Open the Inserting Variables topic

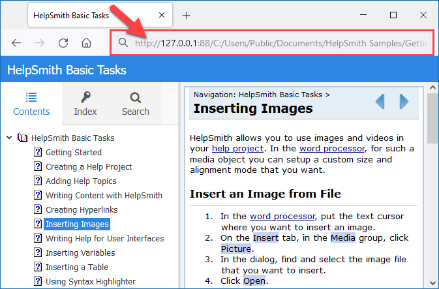pyautogui.click(x=80, y=253)
